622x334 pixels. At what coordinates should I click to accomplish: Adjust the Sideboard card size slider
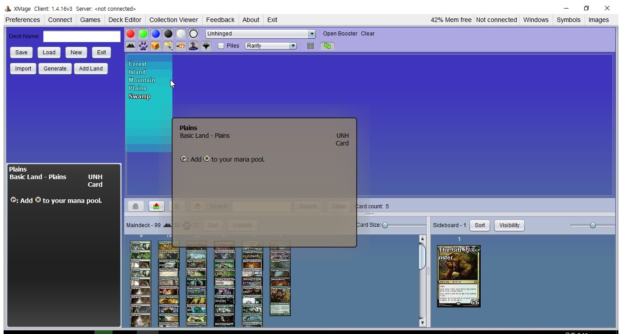point(593,225)
